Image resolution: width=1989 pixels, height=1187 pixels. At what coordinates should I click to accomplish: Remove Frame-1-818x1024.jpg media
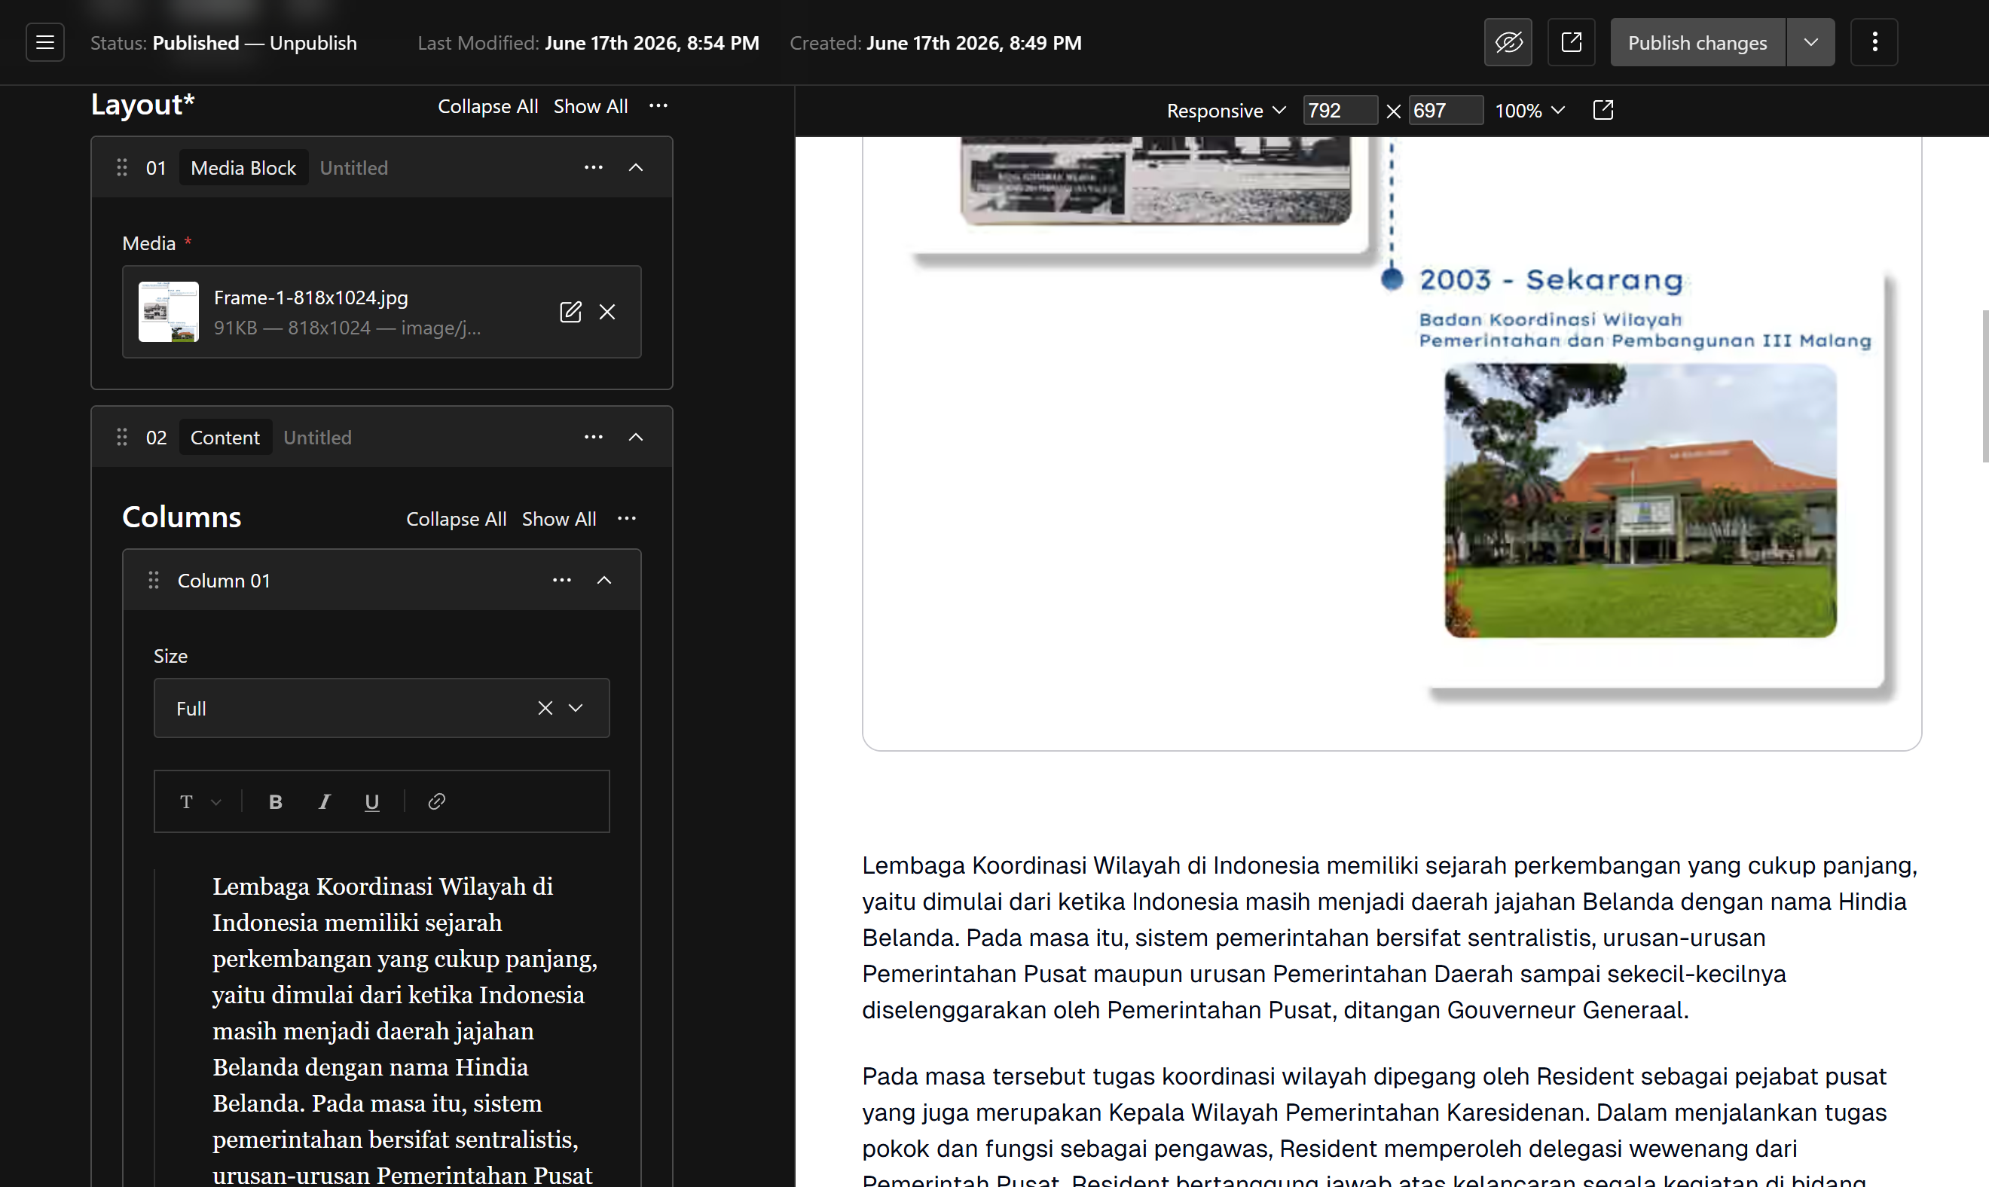coord(607,312)
